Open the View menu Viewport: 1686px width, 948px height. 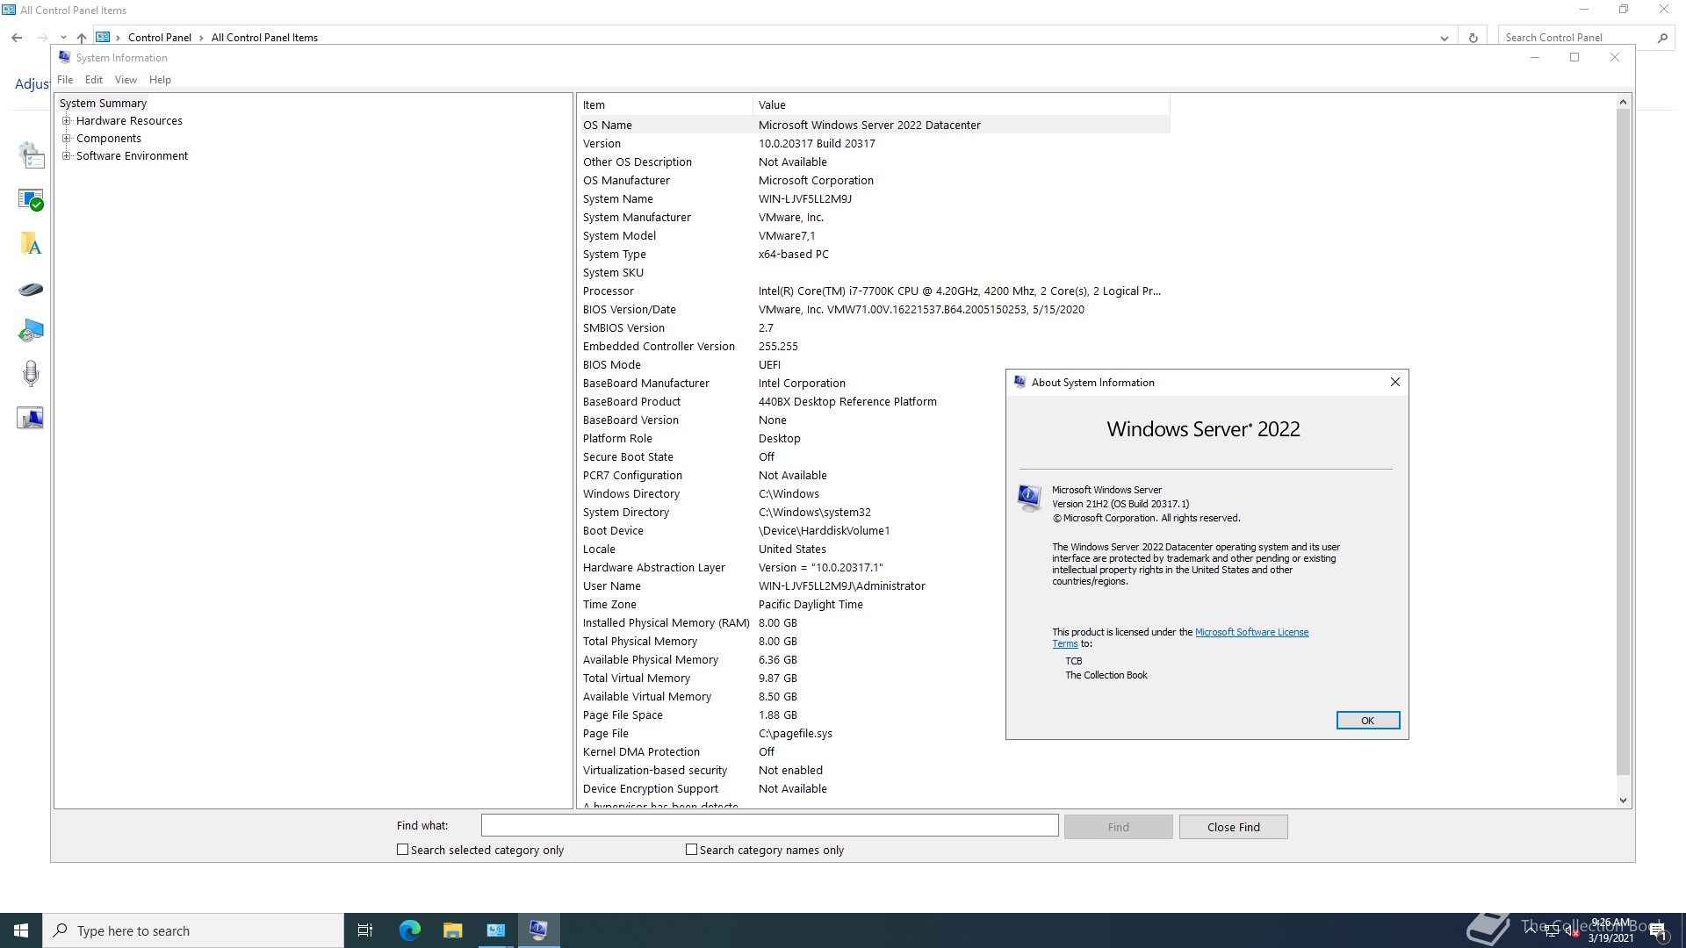pos(126,80)
